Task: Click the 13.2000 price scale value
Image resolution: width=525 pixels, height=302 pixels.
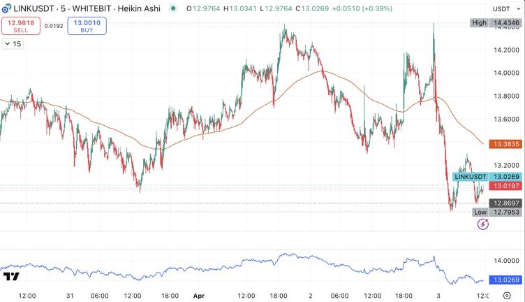Action: click(506, 166)
